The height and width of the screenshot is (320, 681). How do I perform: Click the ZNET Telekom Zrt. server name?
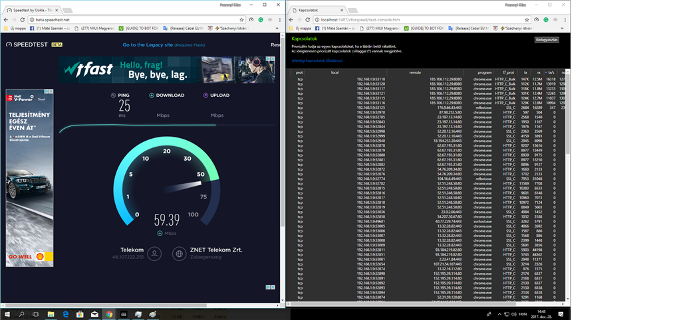click(216, 250)
